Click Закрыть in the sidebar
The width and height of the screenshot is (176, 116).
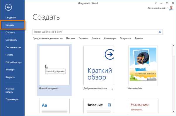(10, 77)
